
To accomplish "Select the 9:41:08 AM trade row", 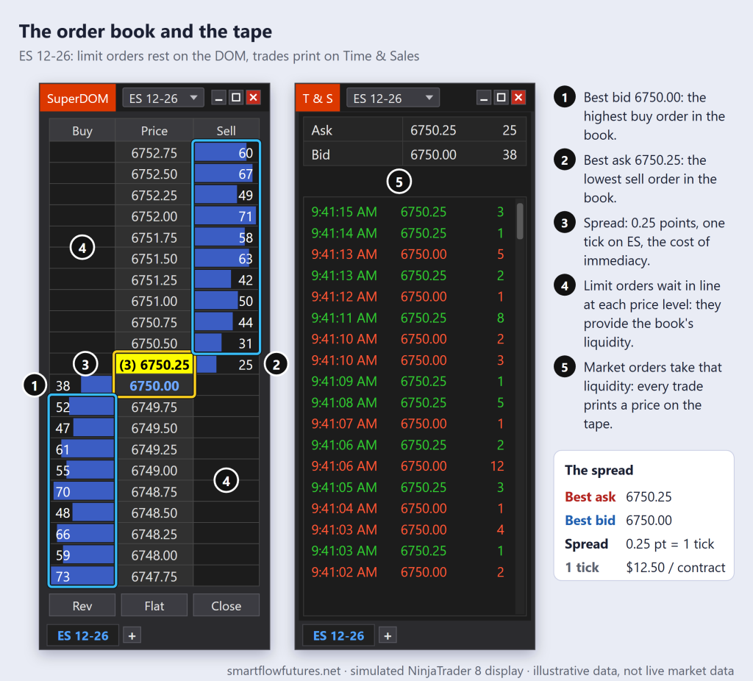I will point(409,402).
